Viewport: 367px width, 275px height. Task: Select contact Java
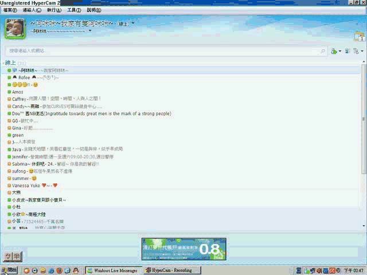65,149
